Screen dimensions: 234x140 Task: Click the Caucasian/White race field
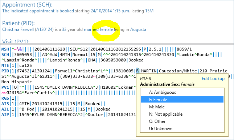[178, 71]
